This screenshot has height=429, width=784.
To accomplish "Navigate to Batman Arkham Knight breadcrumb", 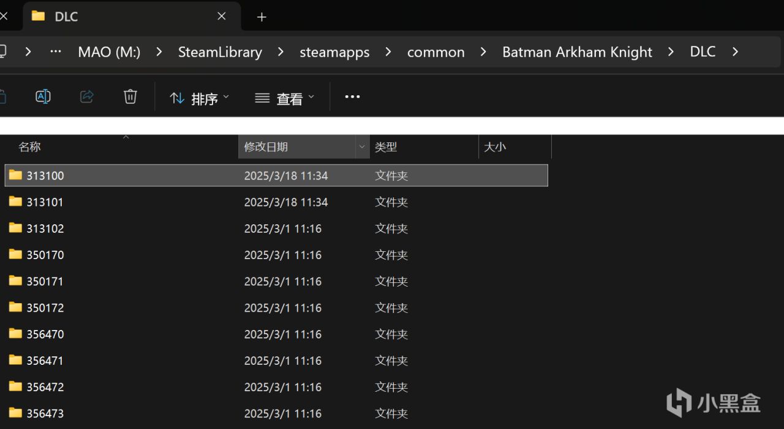I will tap(577, 52).
